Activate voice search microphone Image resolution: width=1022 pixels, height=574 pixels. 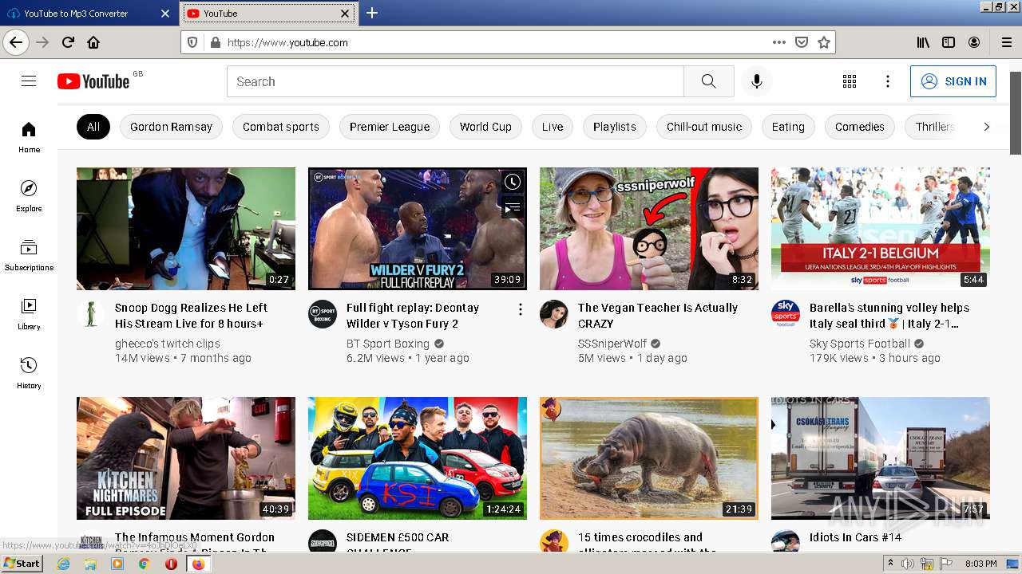(x=757, y=81)
